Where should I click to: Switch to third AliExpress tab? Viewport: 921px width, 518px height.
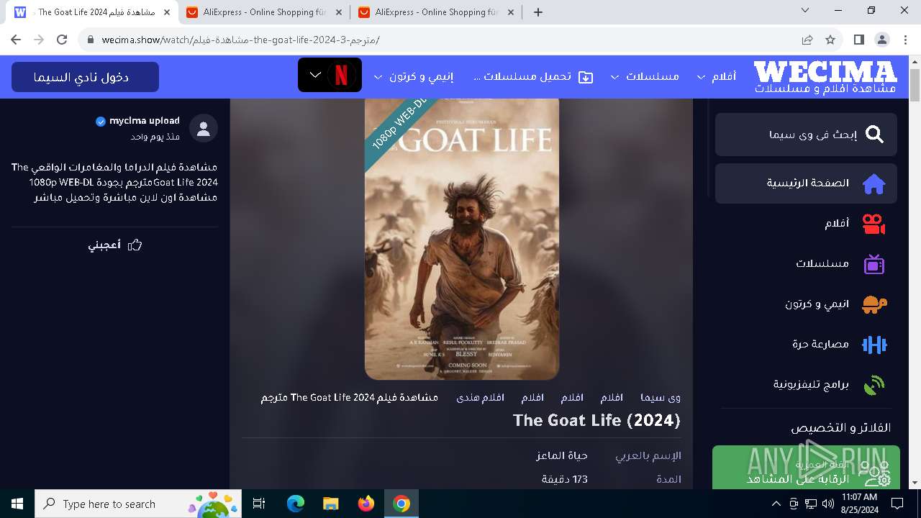point(437,12)
